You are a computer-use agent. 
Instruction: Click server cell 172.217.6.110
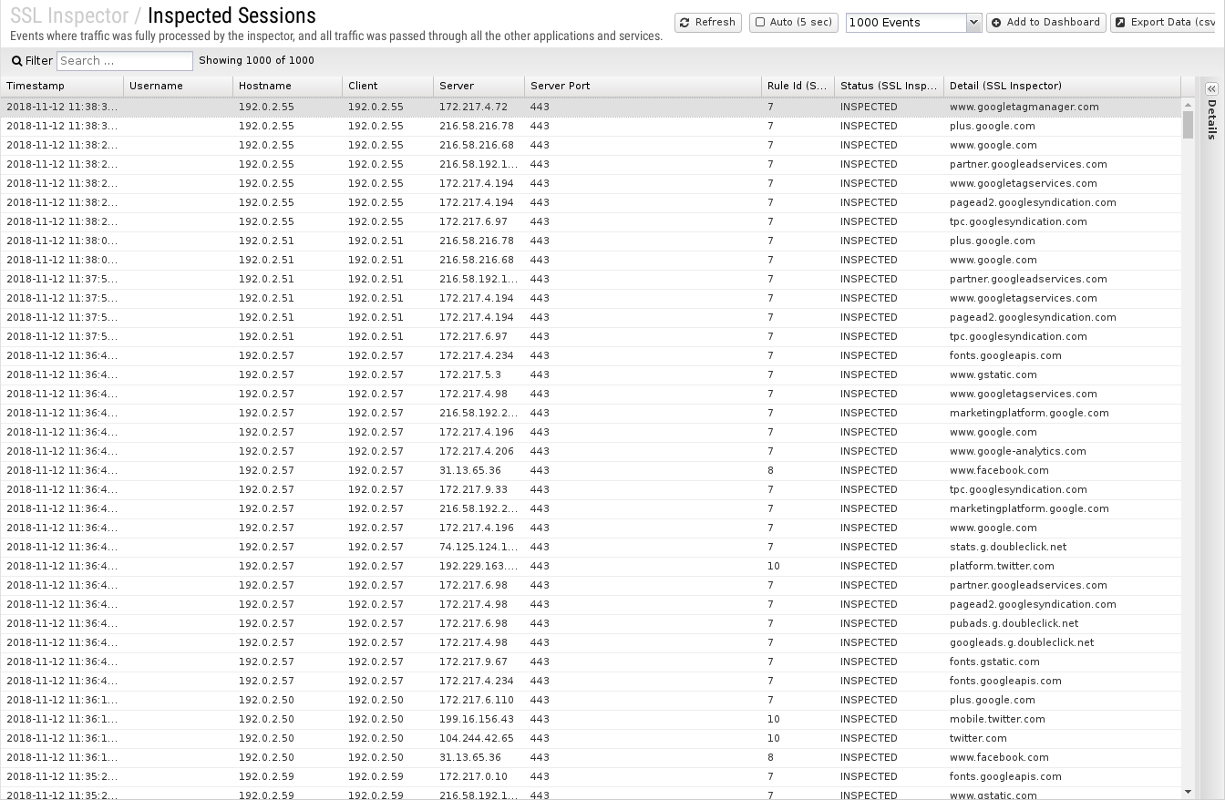click(x=477, y=700)
